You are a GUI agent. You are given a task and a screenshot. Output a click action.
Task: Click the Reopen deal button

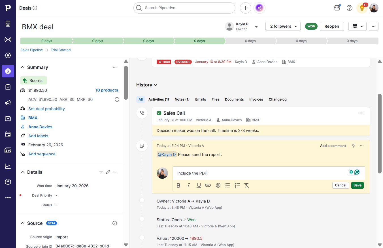click(332, 26)
